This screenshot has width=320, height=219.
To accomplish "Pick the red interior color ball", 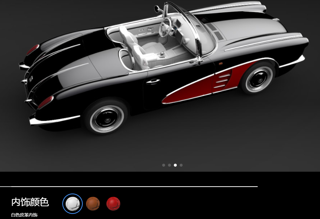I will pos(113,203).
